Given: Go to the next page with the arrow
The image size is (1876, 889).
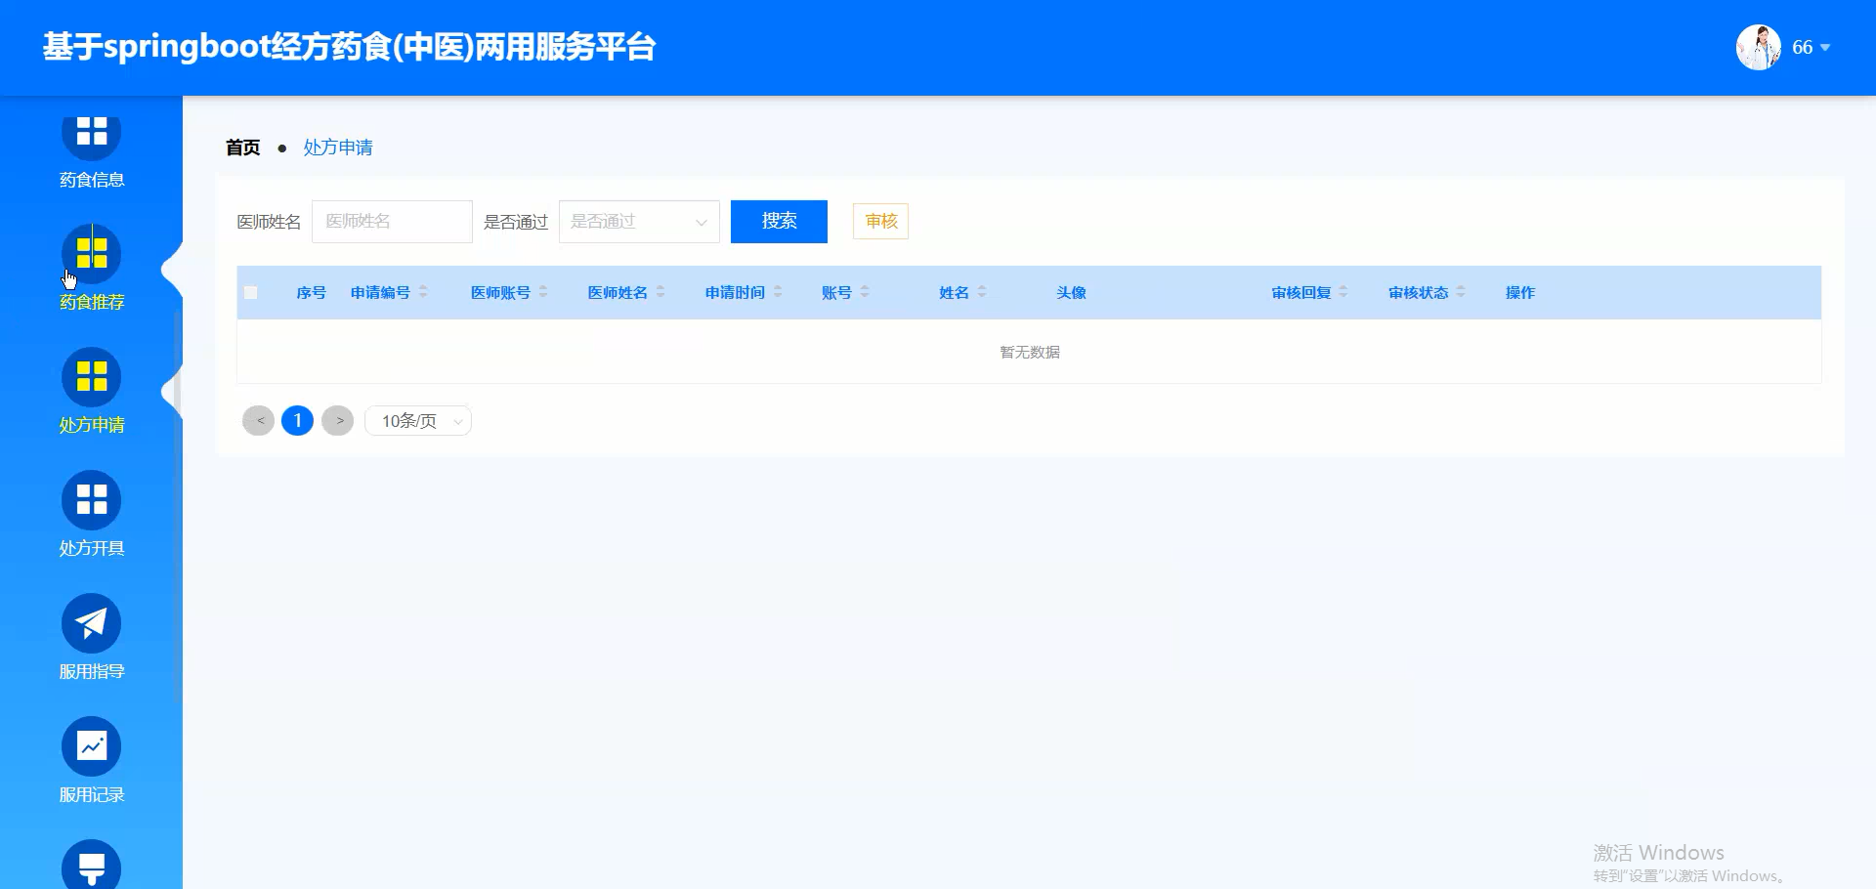Looking at the screenshot, I should point(338,420).
